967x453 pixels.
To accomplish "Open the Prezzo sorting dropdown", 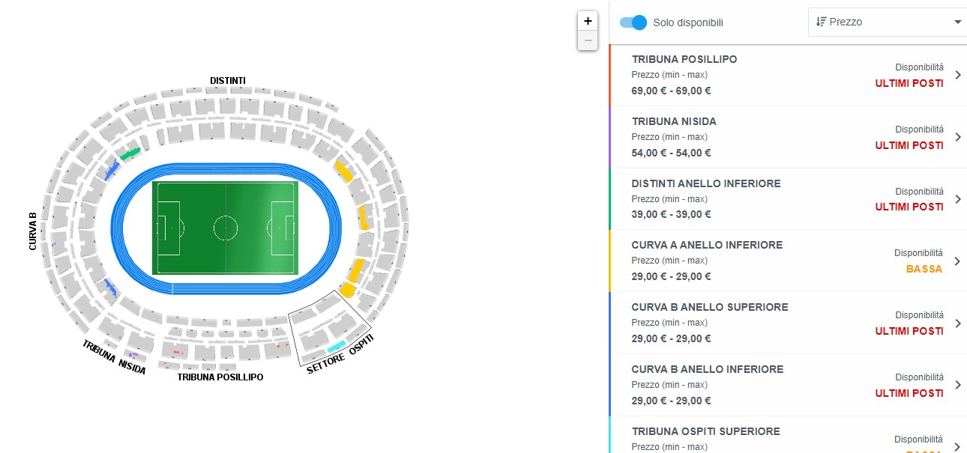I will (887, 22).
